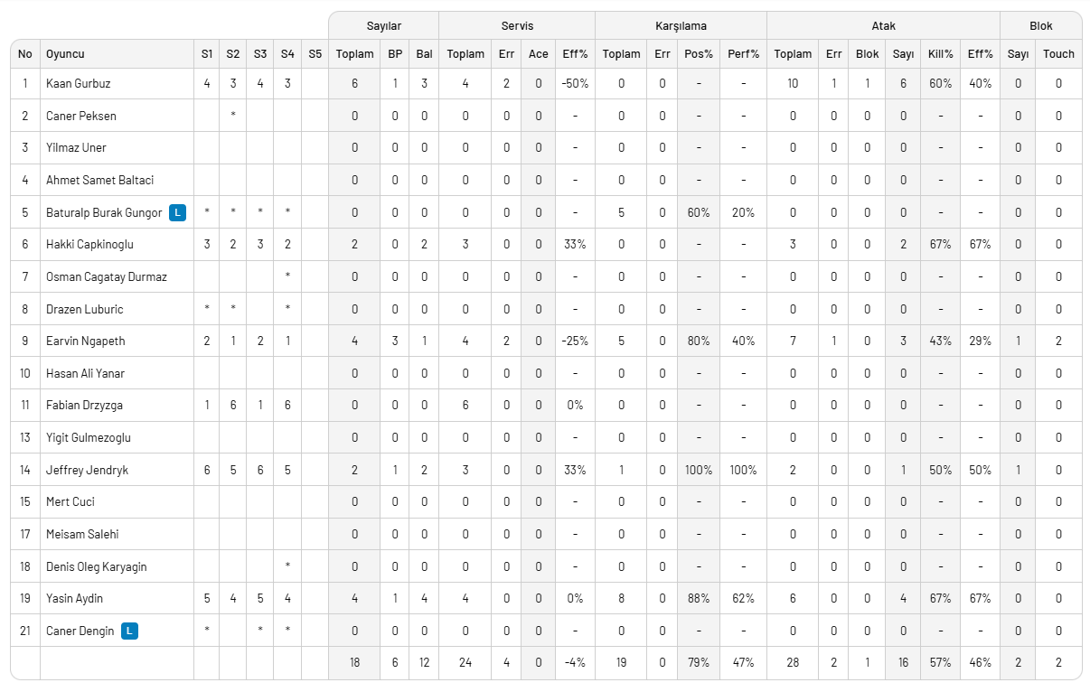This screenshot has width=1090, height=692.
Task: Click on Fabian Drzyzga's name
Action: [85, 406]
